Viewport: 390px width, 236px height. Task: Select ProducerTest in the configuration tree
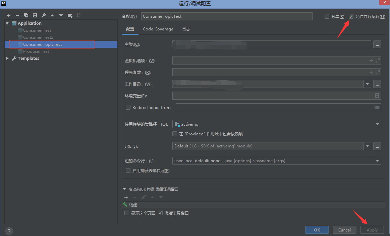coord(36,51)
